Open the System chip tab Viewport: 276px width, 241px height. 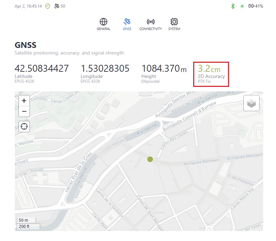174,22
